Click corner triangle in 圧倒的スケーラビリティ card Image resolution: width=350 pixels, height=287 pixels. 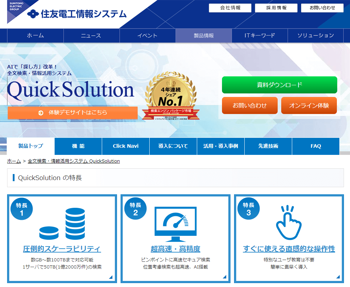[x=111, y=277]
